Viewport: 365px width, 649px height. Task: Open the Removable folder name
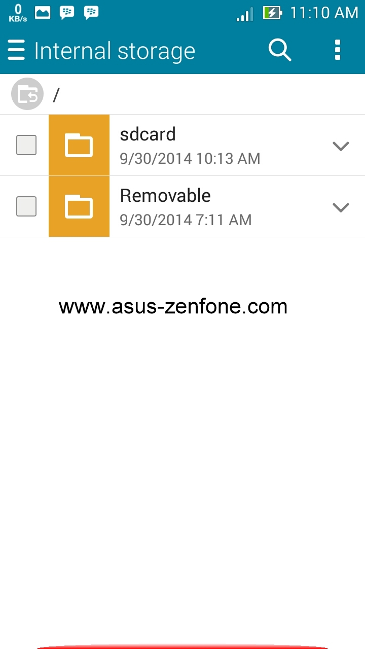(x=165, y=196)
